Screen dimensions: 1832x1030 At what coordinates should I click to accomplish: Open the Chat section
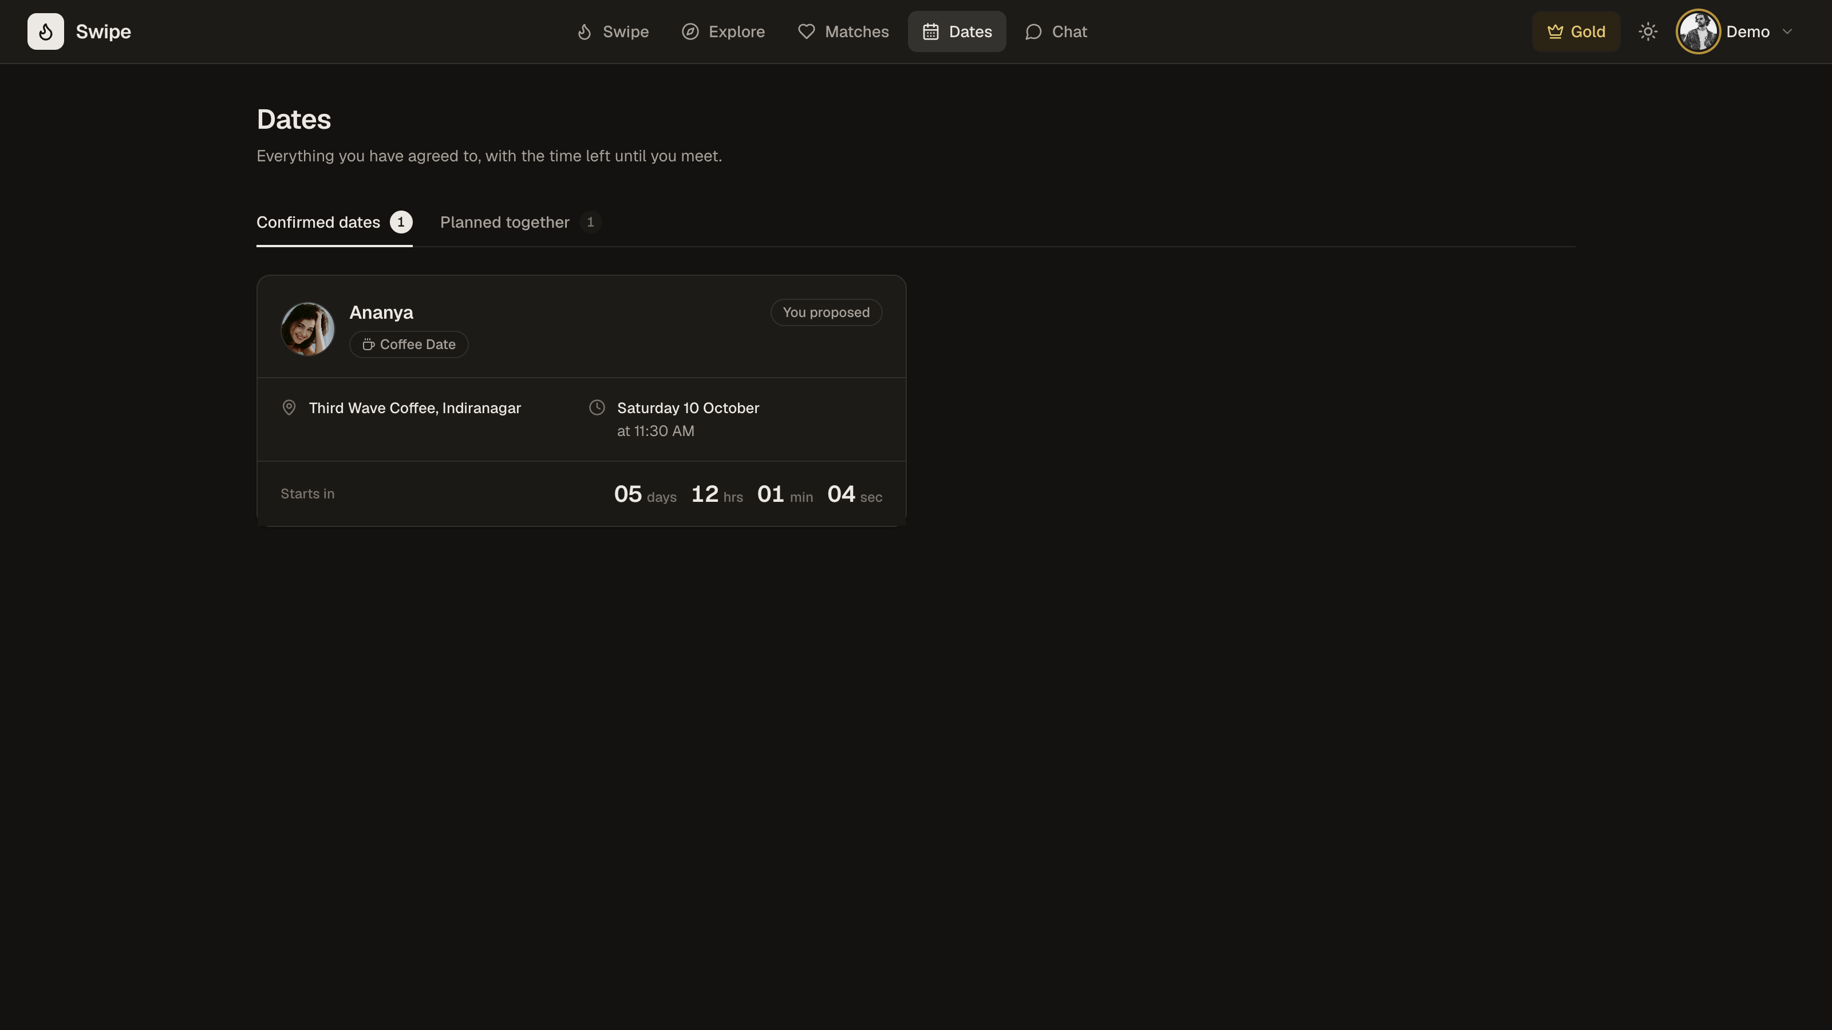pyautogui.click(x=1056, y=31)
